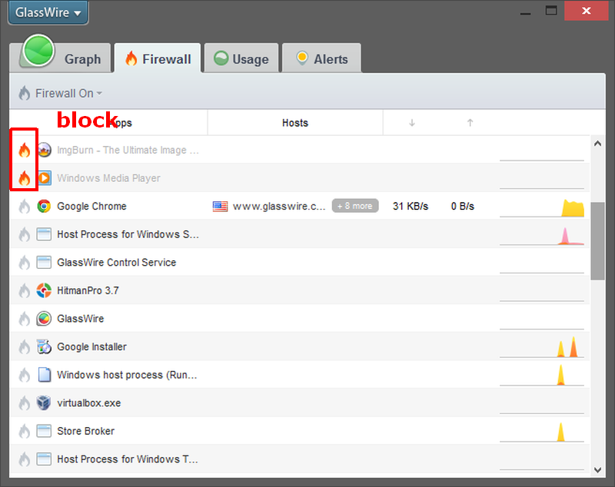Toggle firewall flame for ImgBurn
This screenshot has height=487, width=615.
[x=25, y=150]
